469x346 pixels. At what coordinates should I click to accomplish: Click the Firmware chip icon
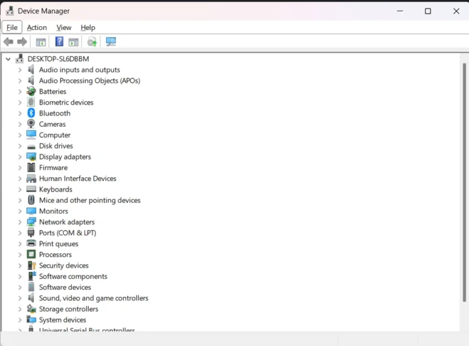tap(31, 168)
